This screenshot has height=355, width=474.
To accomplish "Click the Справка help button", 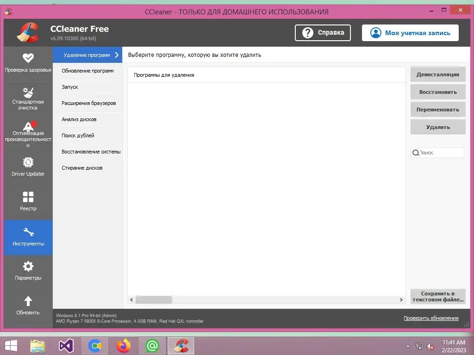I will [323, 33].
